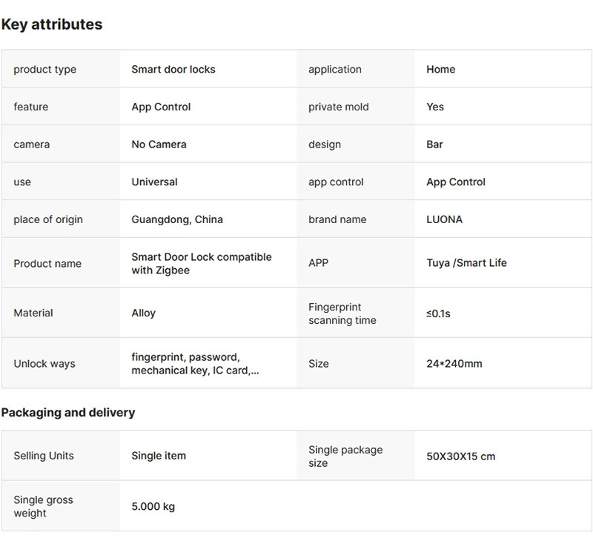Select the Universal use value
Image resolution: width=593 pixels, height=538 pixels.
pos(154,182)
